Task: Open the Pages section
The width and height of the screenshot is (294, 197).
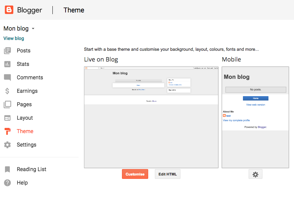Action: pyautogui.click(x=24, y=105)
